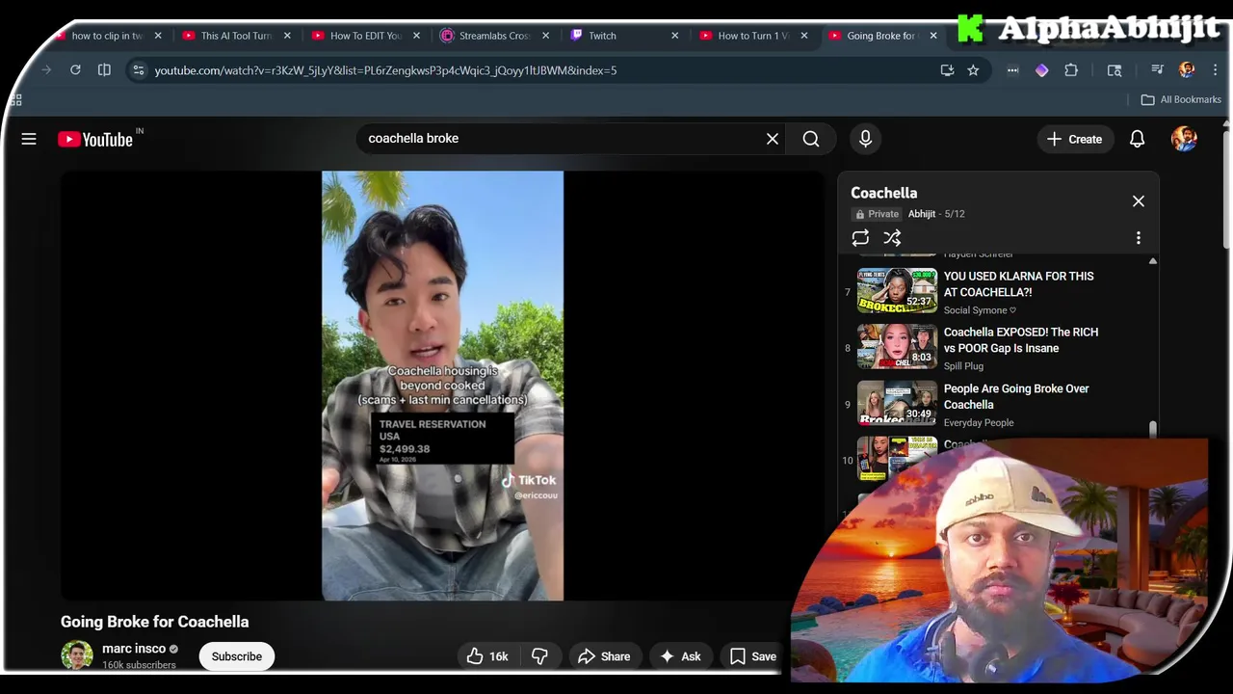This screenshot has width=1233, height=694.
Task: Open YouTube notifications bell
Action: (x=1137, y=139)
